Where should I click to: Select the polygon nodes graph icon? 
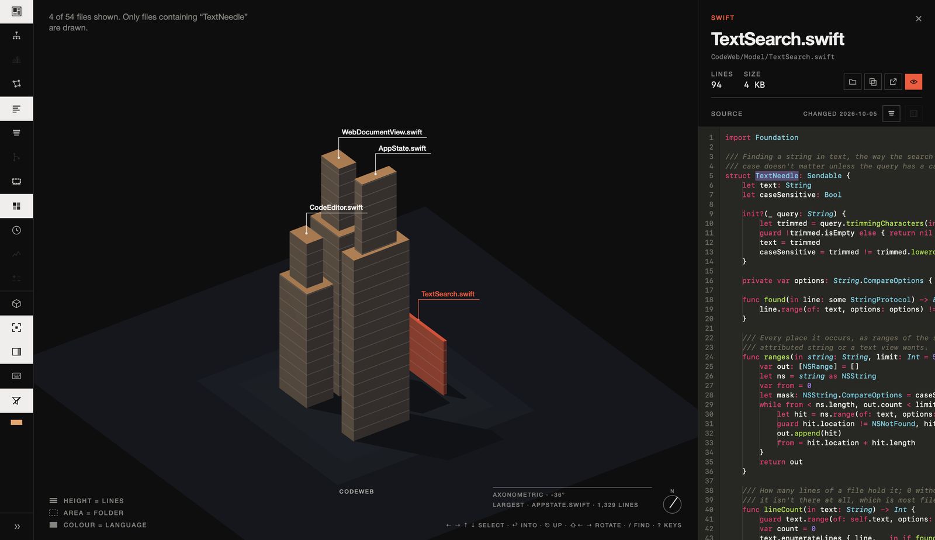click(x=16, y=84)
